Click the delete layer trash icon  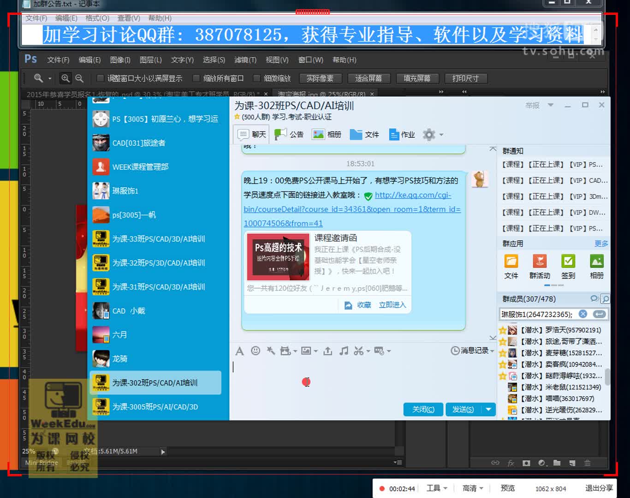pyautogui.click(x=588, y=463)
